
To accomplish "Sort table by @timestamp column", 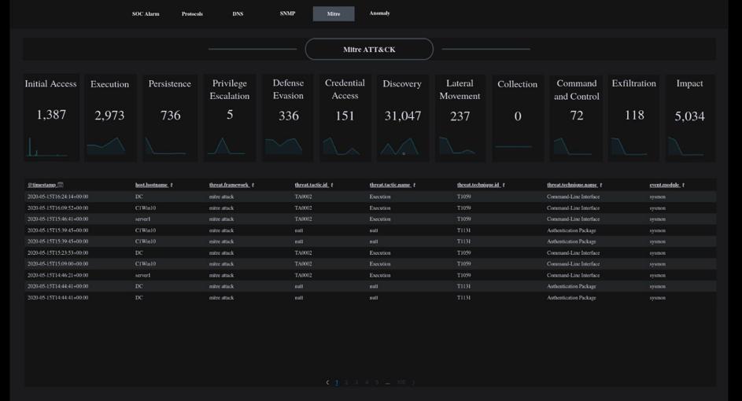I will coord(45,185).
